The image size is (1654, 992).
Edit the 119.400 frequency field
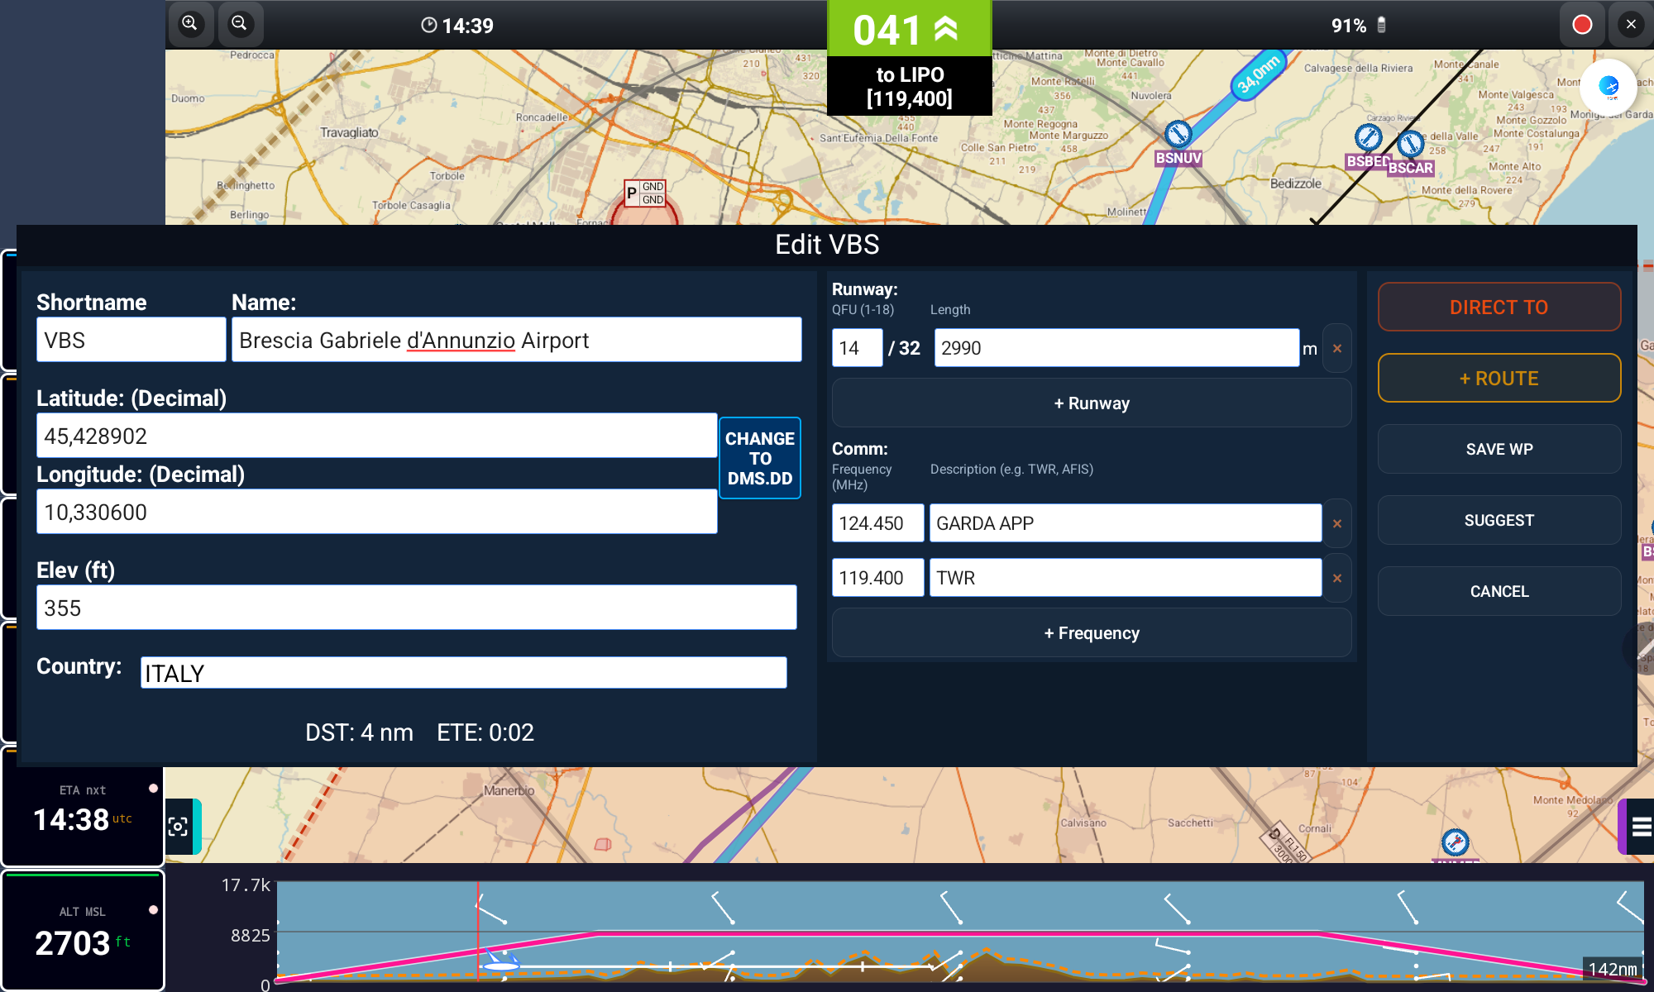coord(877,578)
